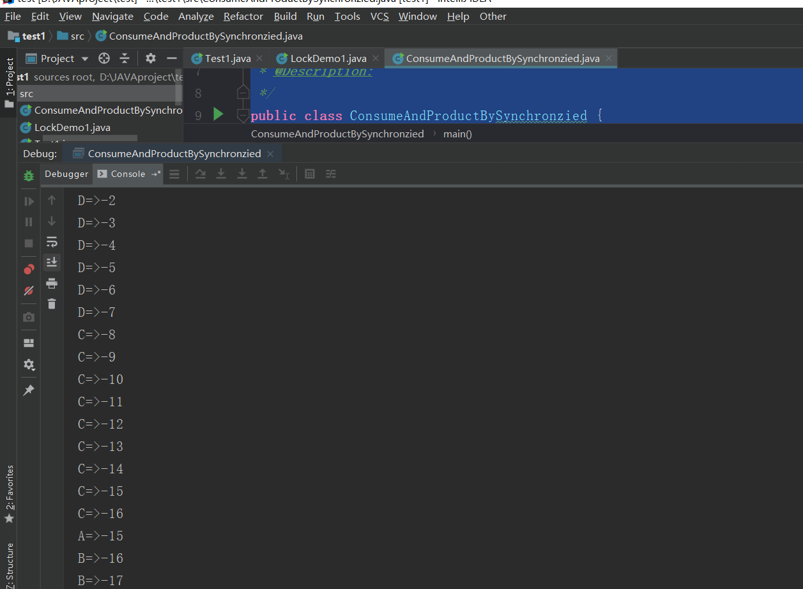Click src breadcrumb in navigation bar
This screenshot has height=589, width=803.
[x=71, y=36]
